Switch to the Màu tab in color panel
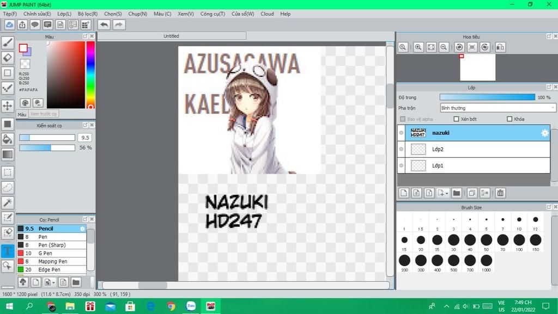This screenshot has height=314, width=558. (22, 114)
